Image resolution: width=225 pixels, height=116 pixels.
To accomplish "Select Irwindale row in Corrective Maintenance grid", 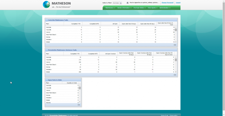I will coord(110,27).
